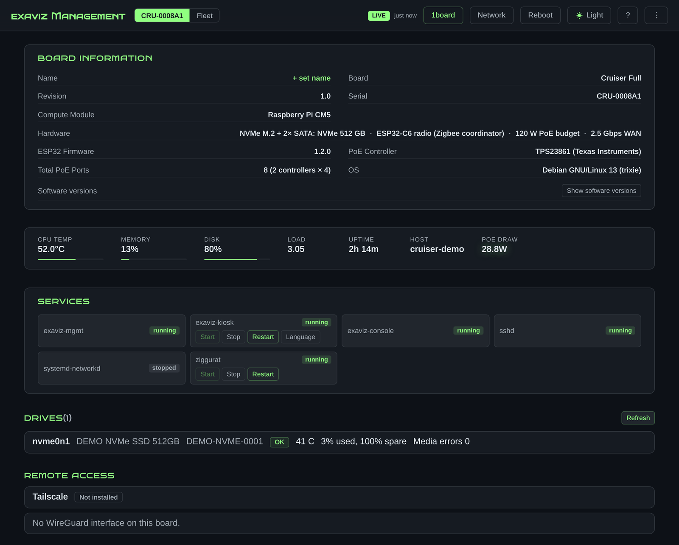Click the serial value CRU-0008A1
This screenshot has height=545, width=679.
point(619,96)
